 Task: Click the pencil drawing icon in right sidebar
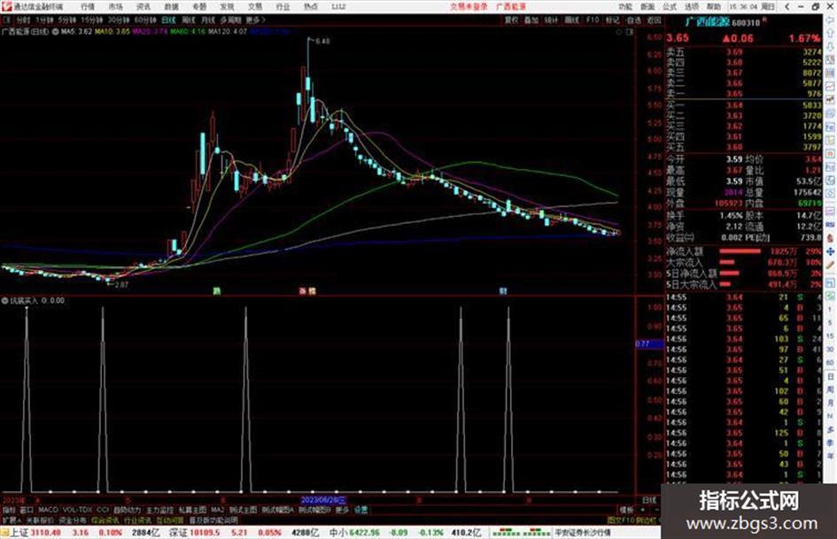pos(831,265)
